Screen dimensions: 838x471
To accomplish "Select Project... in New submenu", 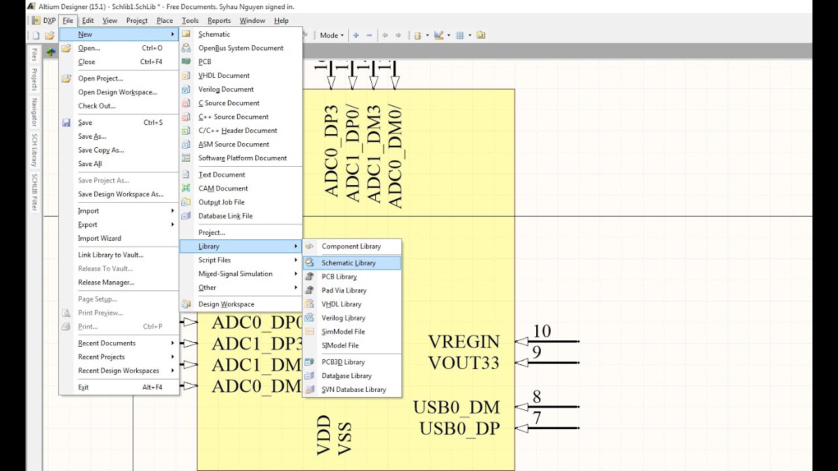I will coord(240,232).
